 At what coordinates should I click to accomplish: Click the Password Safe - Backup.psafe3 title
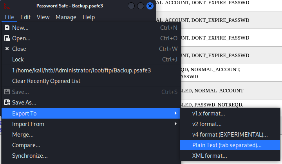pos(70,6)
